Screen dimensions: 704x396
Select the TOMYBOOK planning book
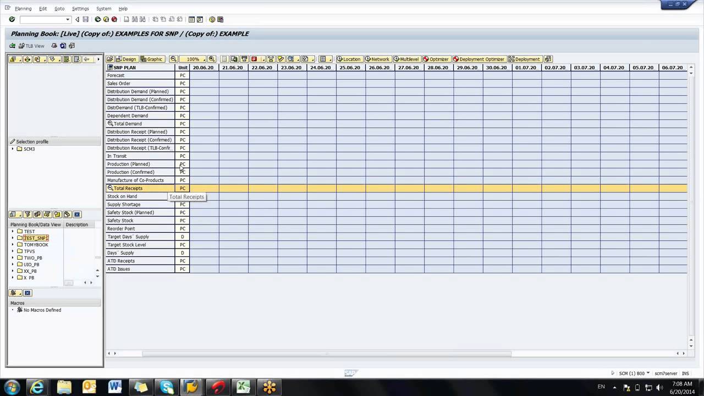click(x=36, y=245)
